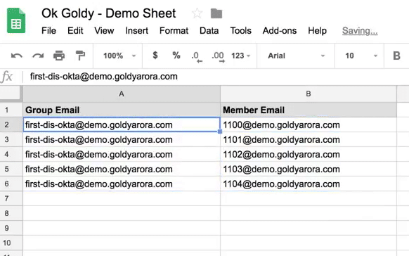Open the Tools menu
This screenshot has width=409, height=256.
point(240,31)
